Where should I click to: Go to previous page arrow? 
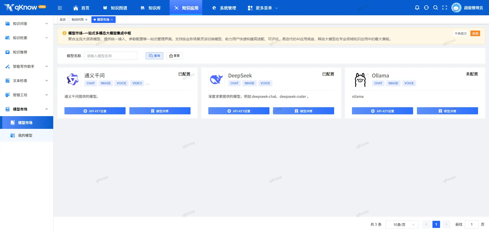pyautogui.click(x=426, y=224)
